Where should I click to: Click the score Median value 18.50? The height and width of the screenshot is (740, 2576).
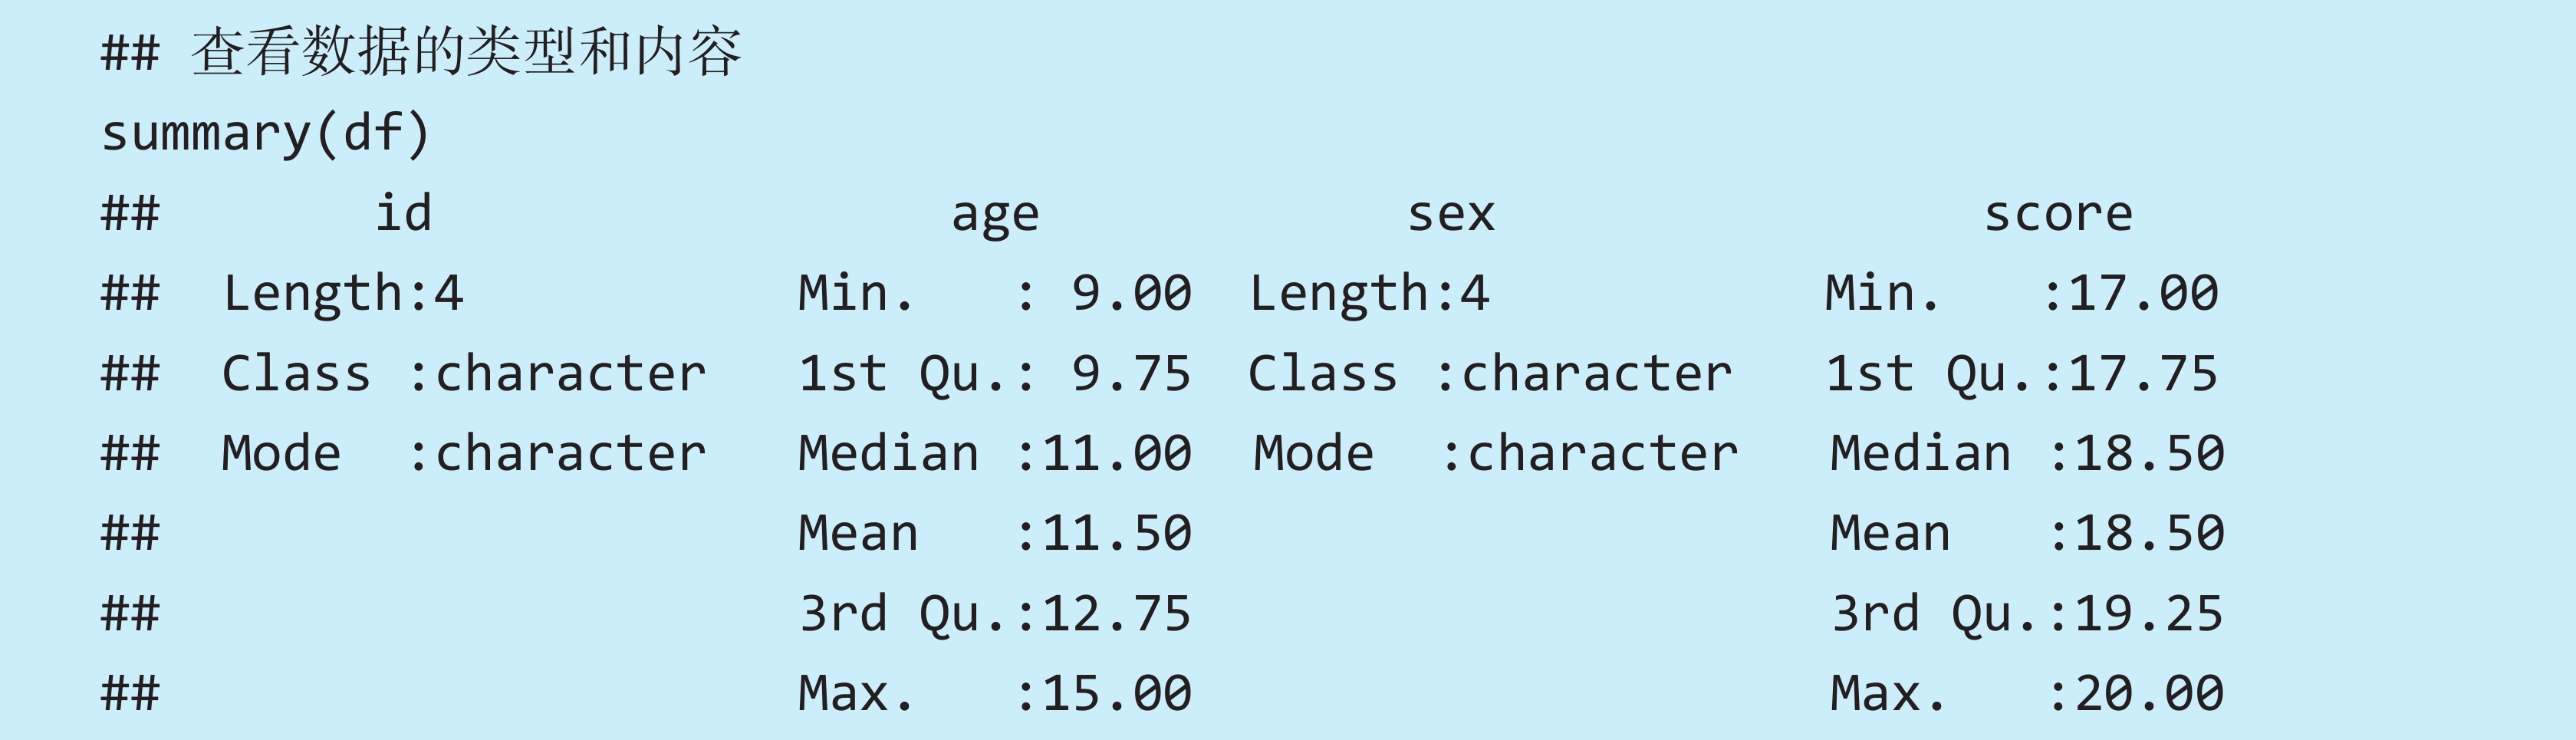pyautogui.click(x=2149, y=453)
